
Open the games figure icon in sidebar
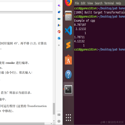coord(59,25)
